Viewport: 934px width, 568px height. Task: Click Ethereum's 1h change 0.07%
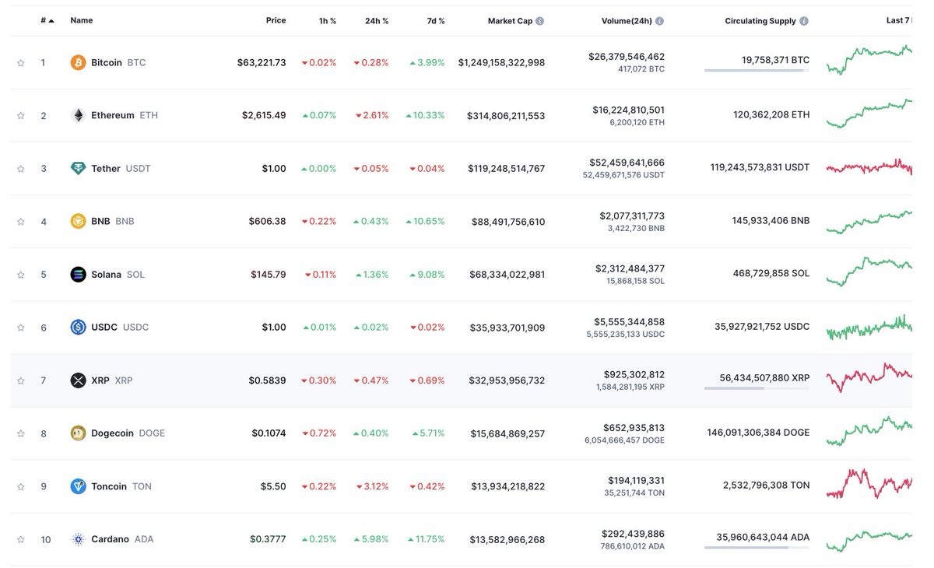click(x=319, y=115)
